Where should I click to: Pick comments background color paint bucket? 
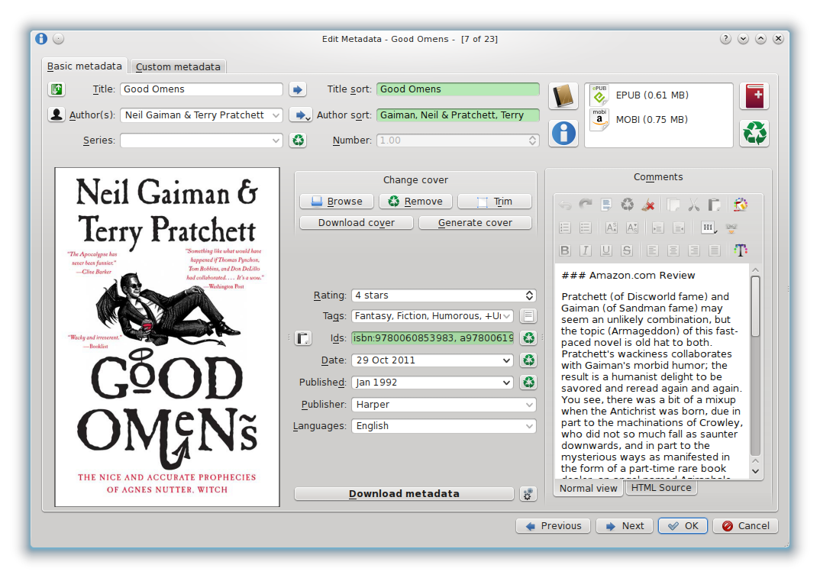coord(740,205)
